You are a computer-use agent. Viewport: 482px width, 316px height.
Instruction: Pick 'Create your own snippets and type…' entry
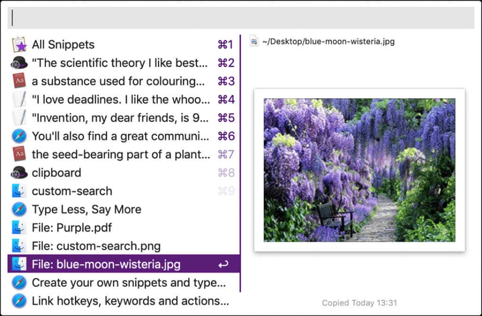124,282
